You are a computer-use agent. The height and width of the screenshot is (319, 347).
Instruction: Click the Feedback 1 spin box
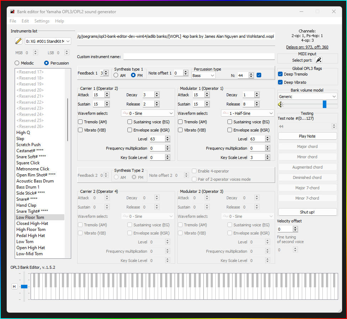coord(104,73)
